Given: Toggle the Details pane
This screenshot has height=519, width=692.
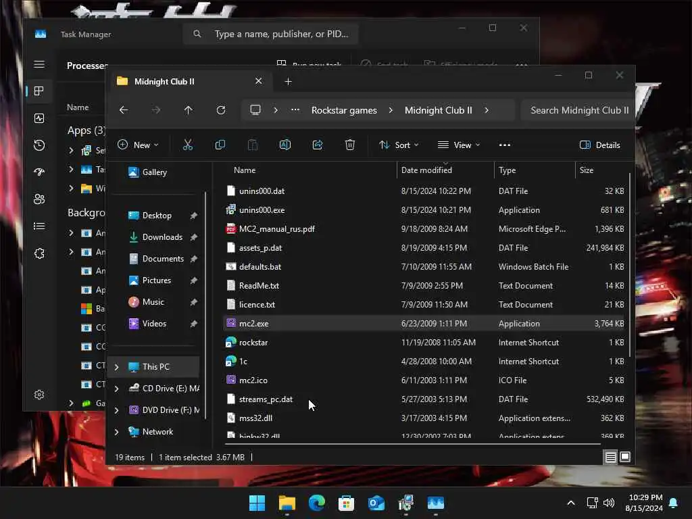Looking at the screenshot, I should 600,145.
